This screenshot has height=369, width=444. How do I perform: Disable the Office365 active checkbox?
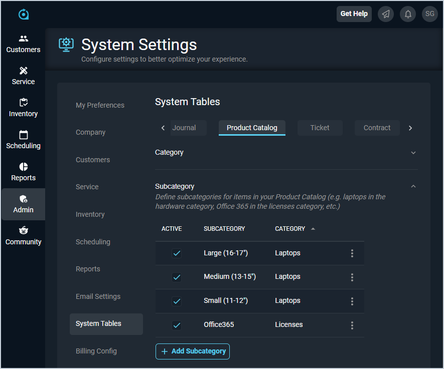click(x=177, y=325)
